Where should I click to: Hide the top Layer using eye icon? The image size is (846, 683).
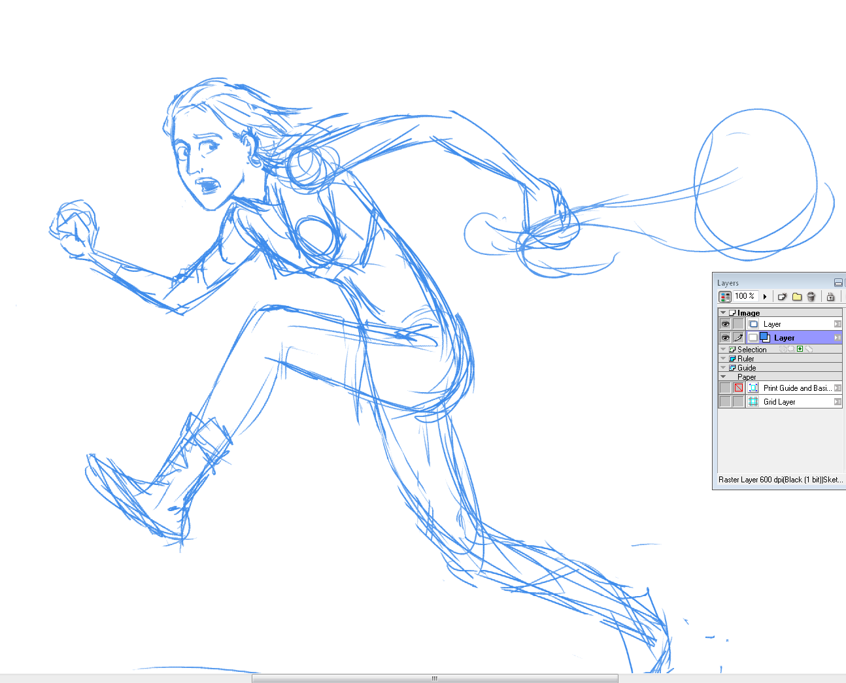point(725,324)
